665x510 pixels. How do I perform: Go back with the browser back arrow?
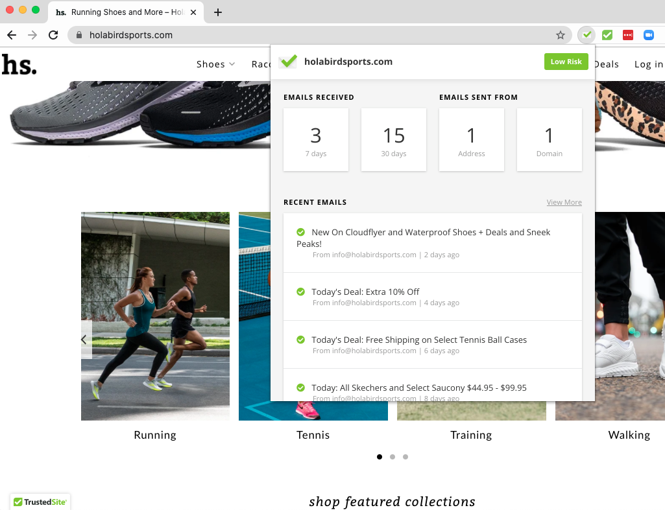click(12, 35)
